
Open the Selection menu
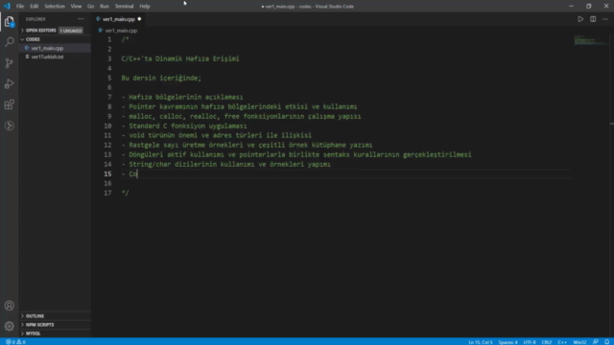[55, 7]
